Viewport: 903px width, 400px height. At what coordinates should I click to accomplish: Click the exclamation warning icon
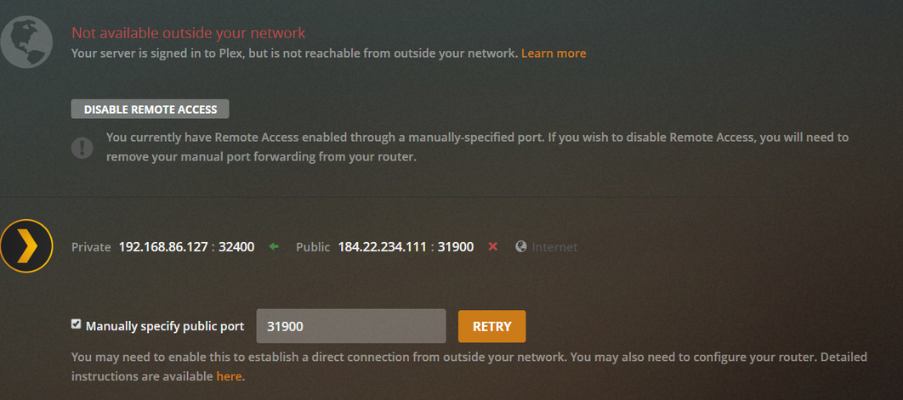82,148
